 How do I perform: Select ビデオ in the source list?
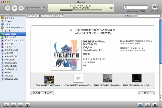click(x=13, y=24)
